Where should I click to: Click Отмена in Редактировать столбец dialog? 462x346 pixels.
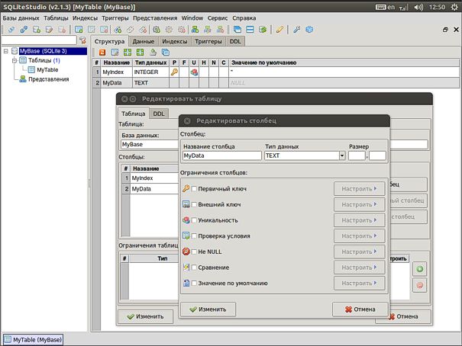pos(360,309)
